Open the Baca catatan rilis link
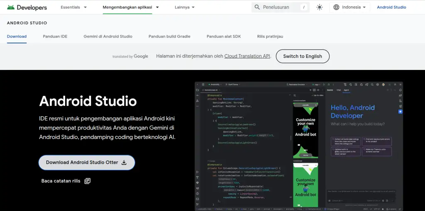Image resolution: width=425 pixels, height=211 pixels. pyautogui.click(x=66, y=181)
